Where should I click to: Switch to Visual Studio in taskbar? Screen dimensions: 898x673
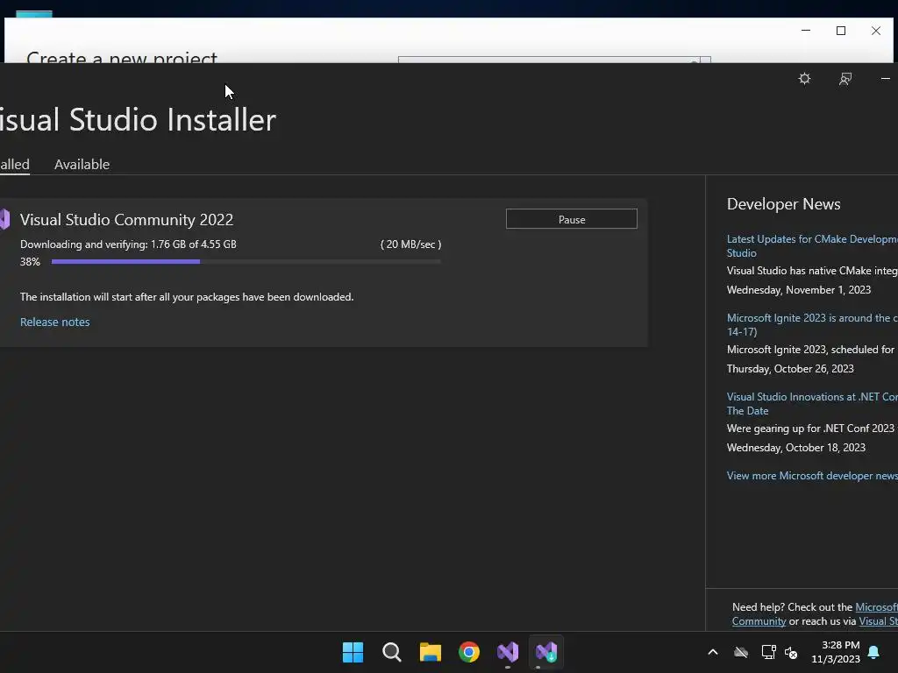click(x=508, y=652)
